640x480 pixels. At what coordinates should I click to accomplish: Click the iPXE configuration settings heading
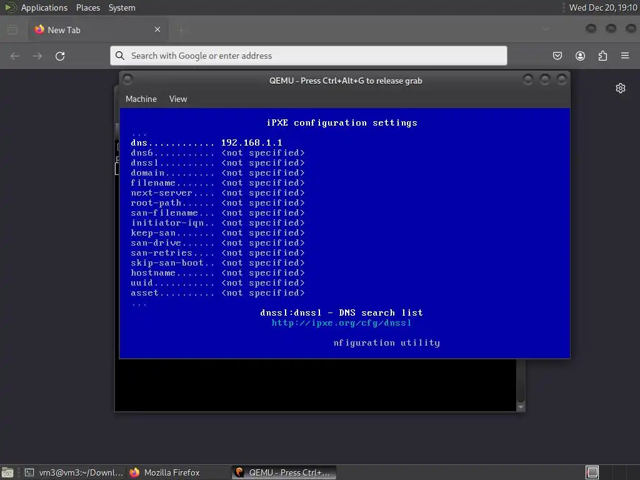[342, 123]
